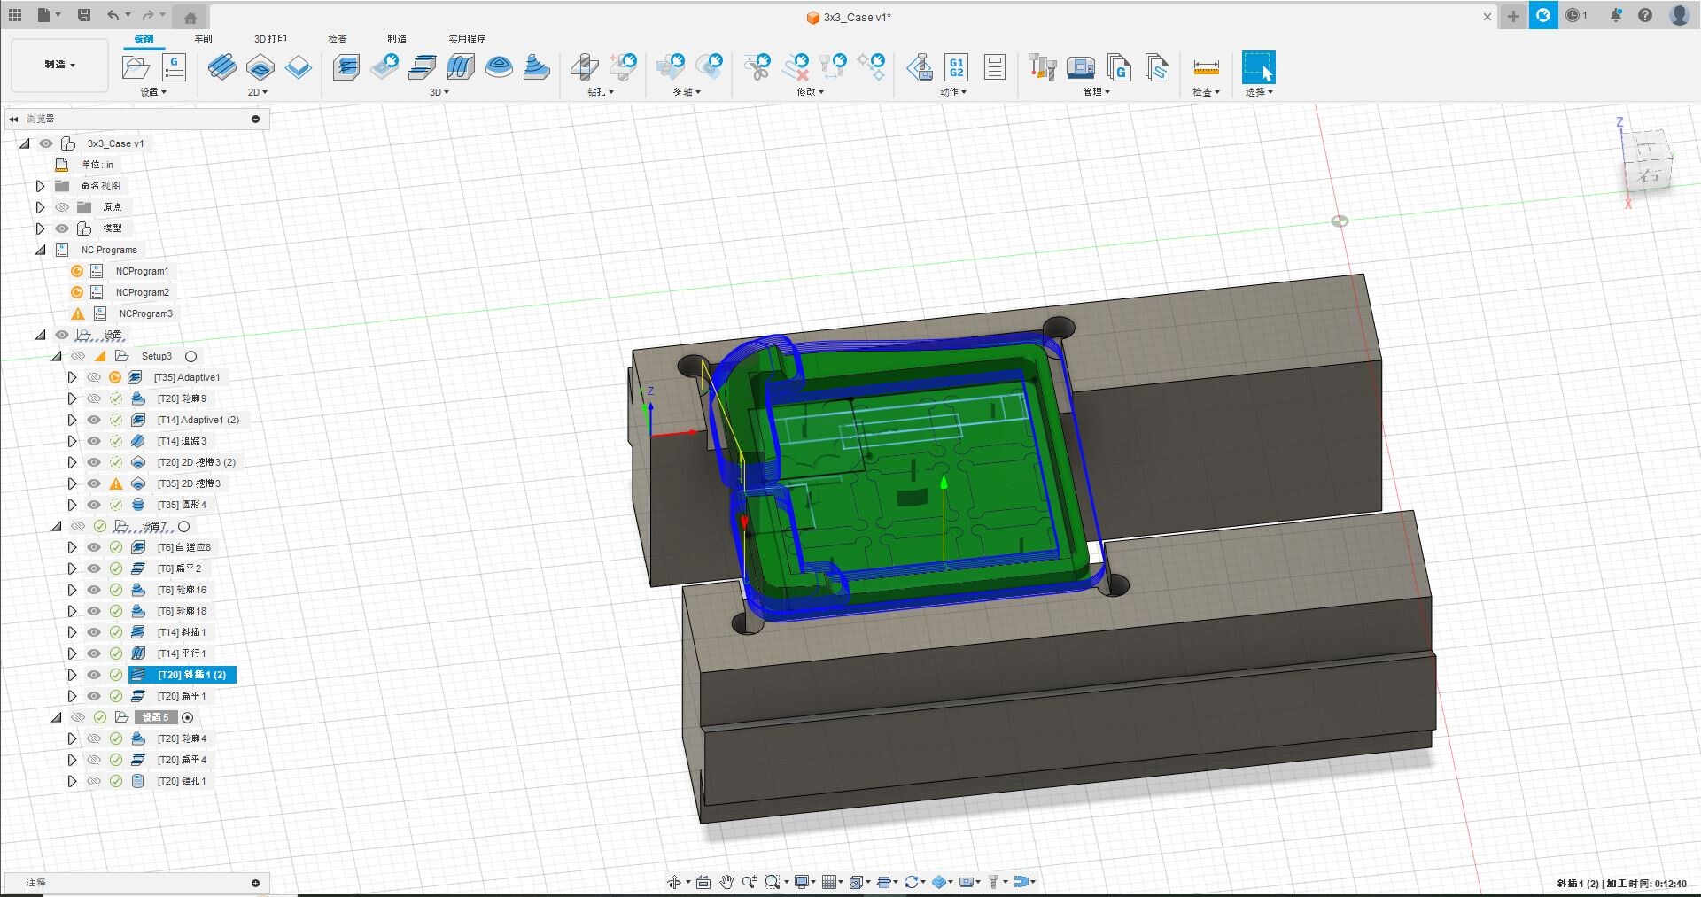This screenshot has height=897, width=1701.
Task: Click the new setup folder icon
Action: pyautogui.click(x=136, y=67)
